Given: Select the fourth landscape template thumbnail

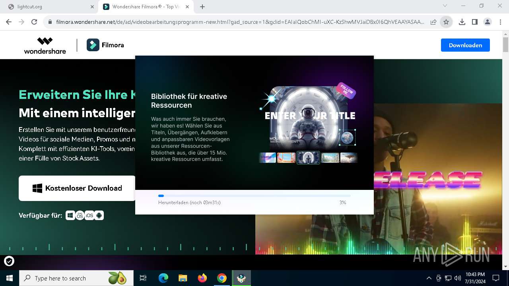Looking at the screenshot, I should 330,158.
